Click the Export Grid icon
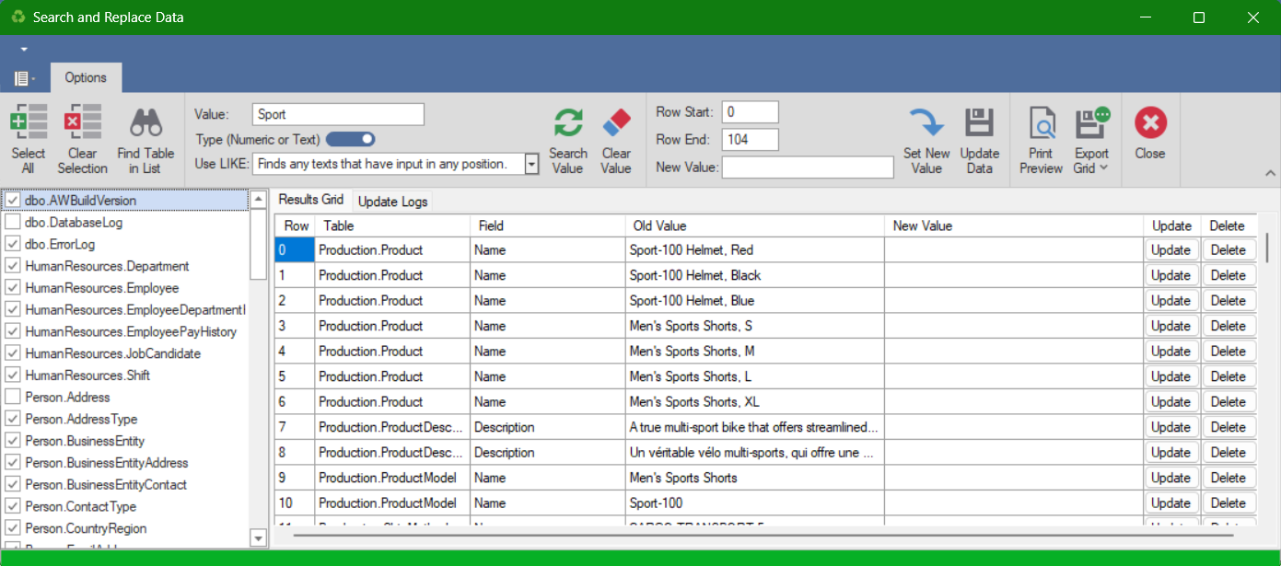 pos(1092,122)
